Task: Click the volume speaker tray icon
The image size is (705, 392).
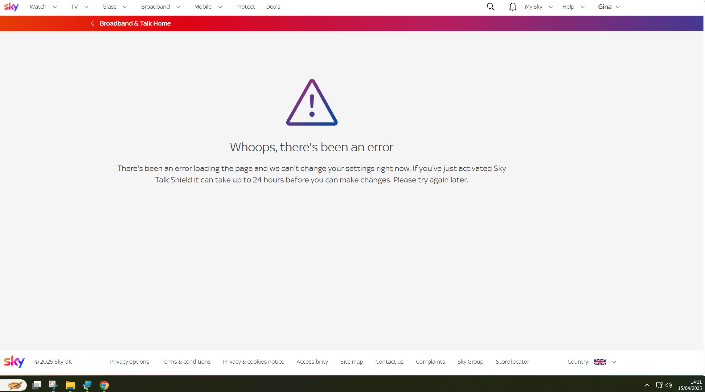Action: coord(668,385)
